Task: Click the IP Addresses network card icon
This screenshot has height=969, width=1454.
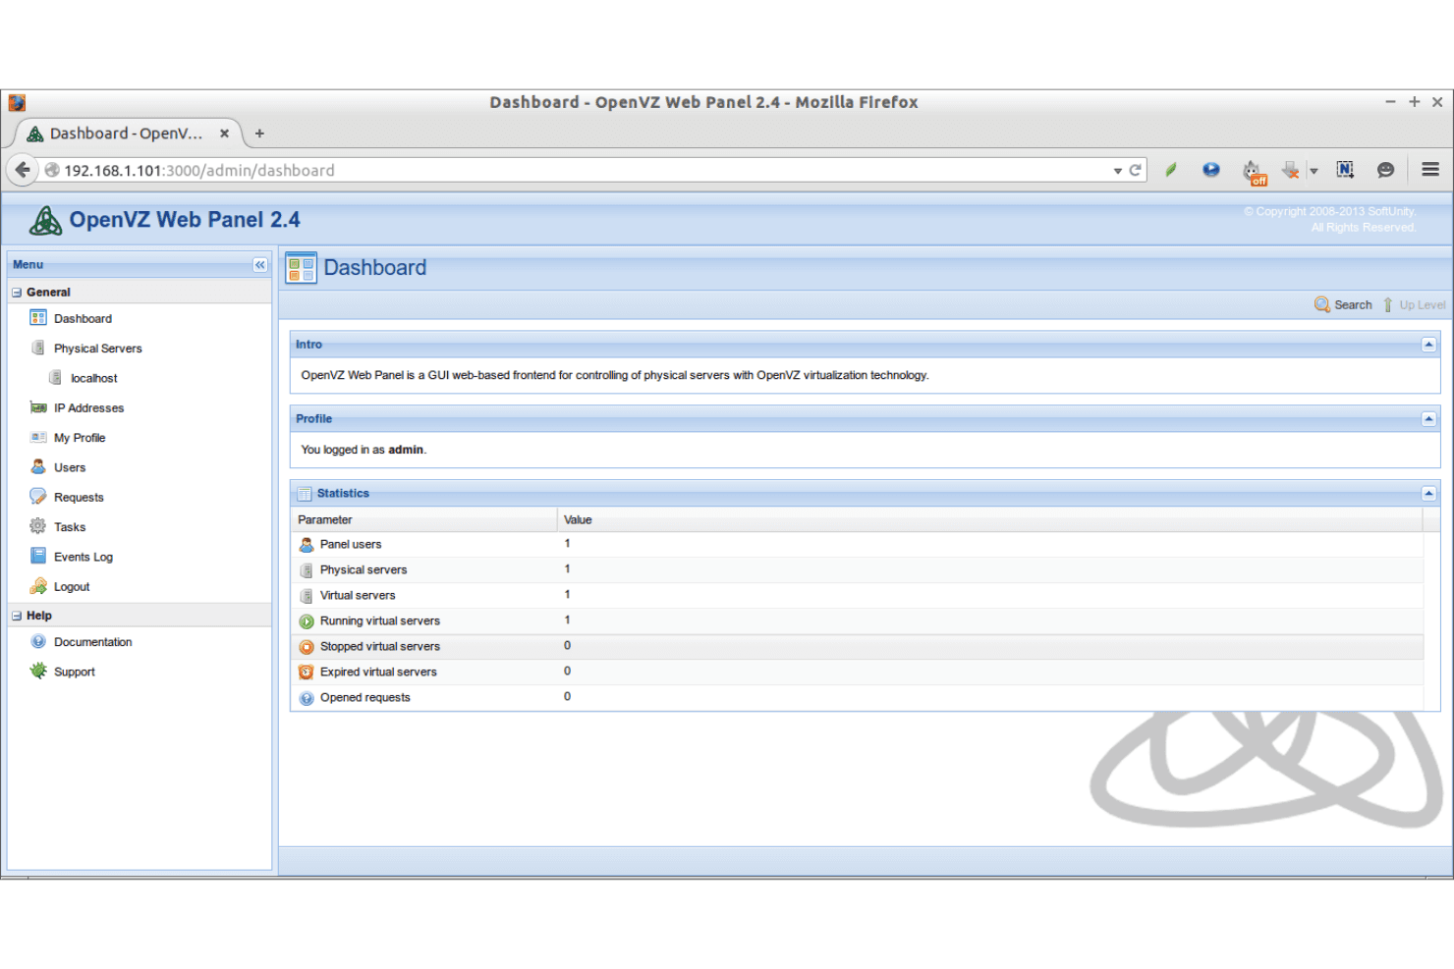Action: pos(38,407)
